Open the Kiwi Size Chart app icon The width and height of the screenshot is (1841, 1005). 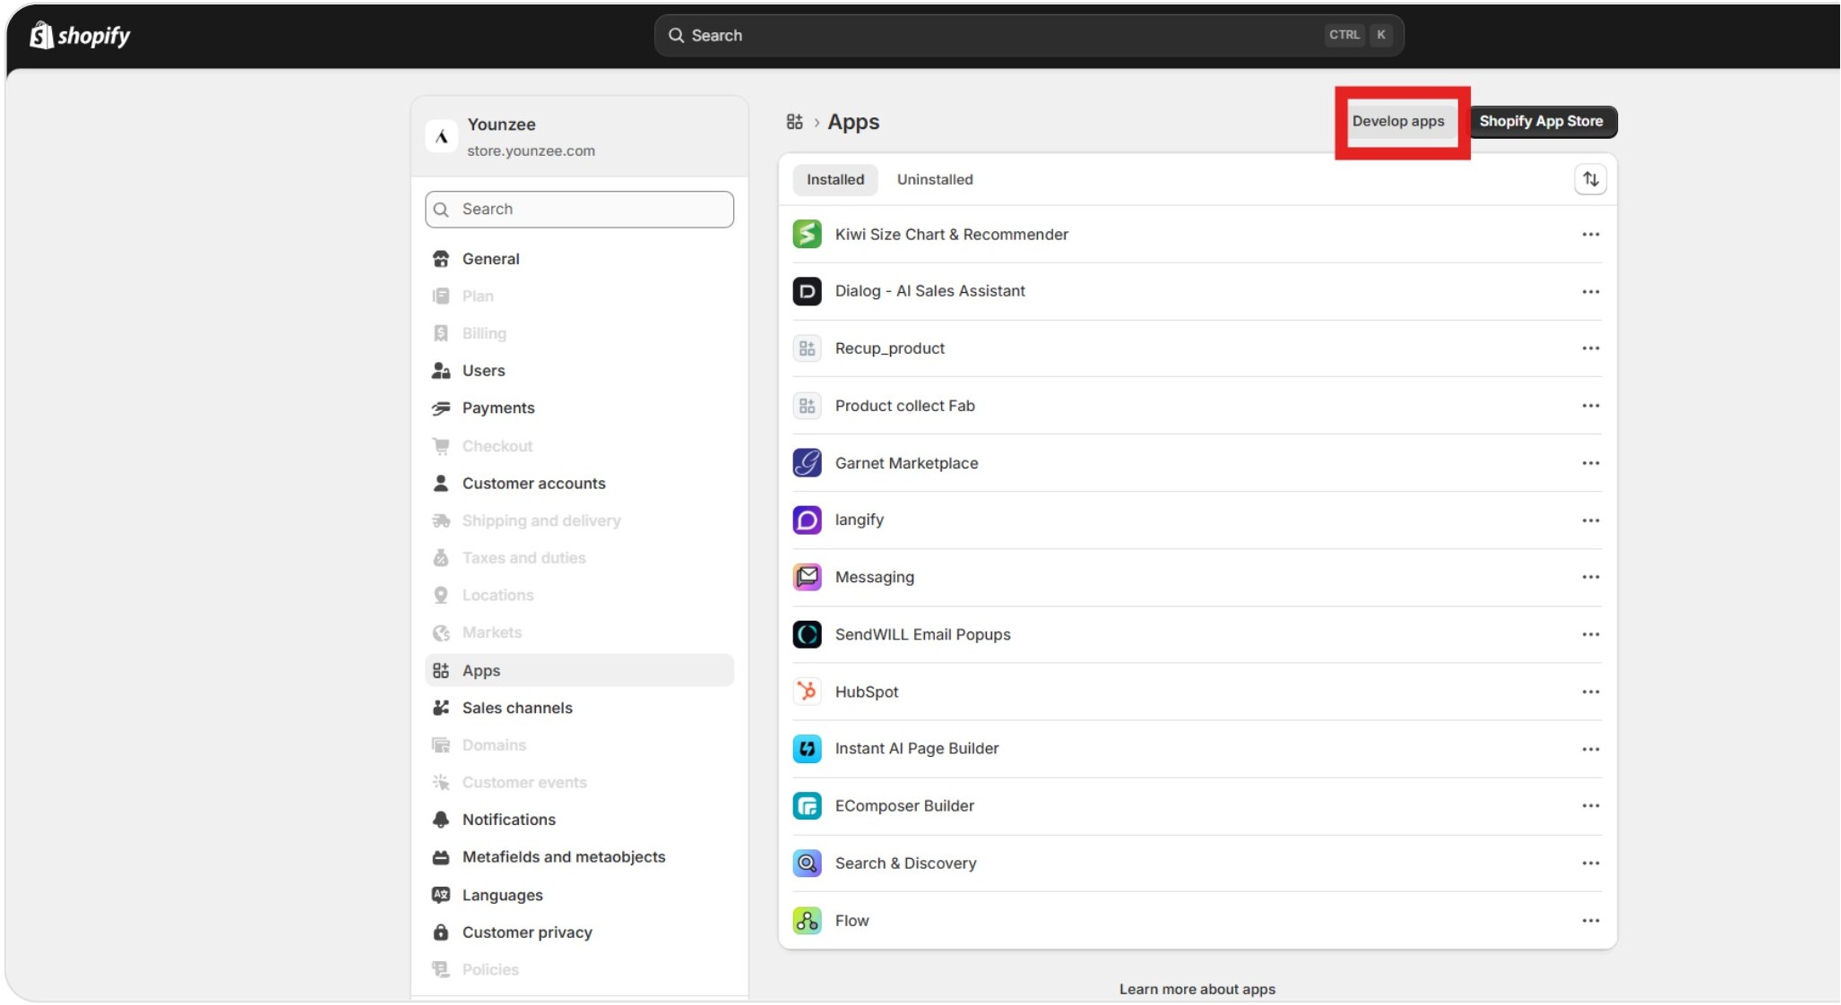(x=807, y=234)
